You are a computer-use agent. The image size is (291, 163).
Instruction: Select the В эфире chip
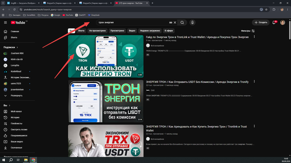pos(169,31)
